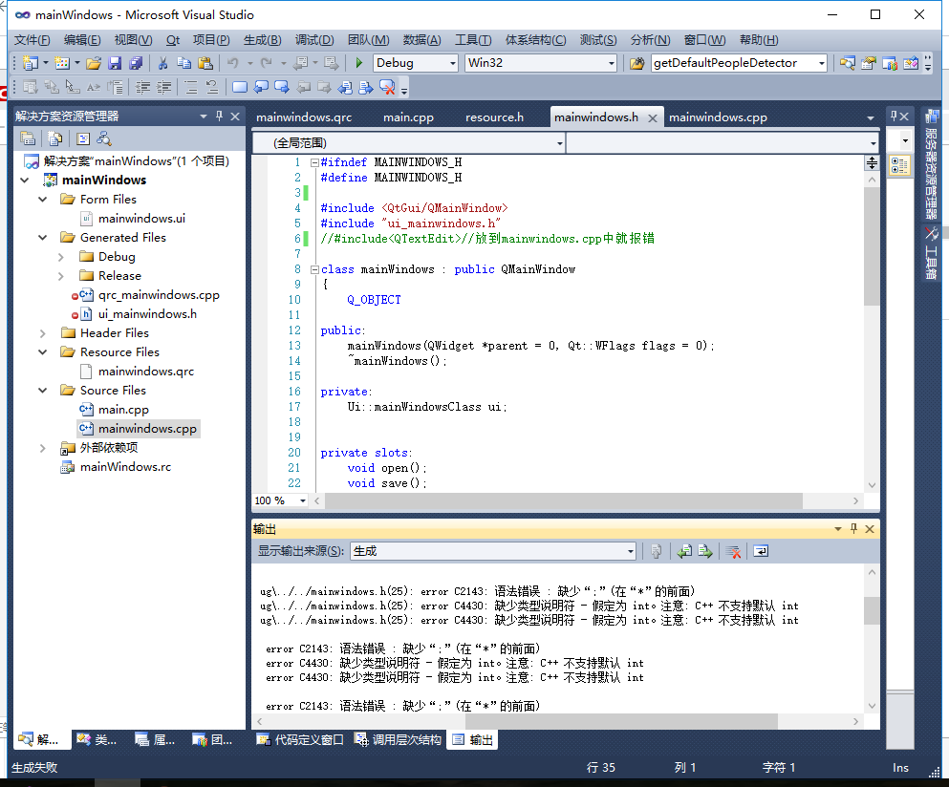Open file using the folder toolbar icon
The image size is (949, 787).
[93, 63]
